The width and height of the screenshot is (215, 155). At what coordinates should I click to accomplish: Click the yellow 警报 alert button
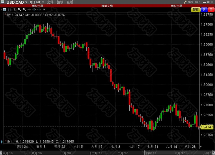[x=195, y=9]
